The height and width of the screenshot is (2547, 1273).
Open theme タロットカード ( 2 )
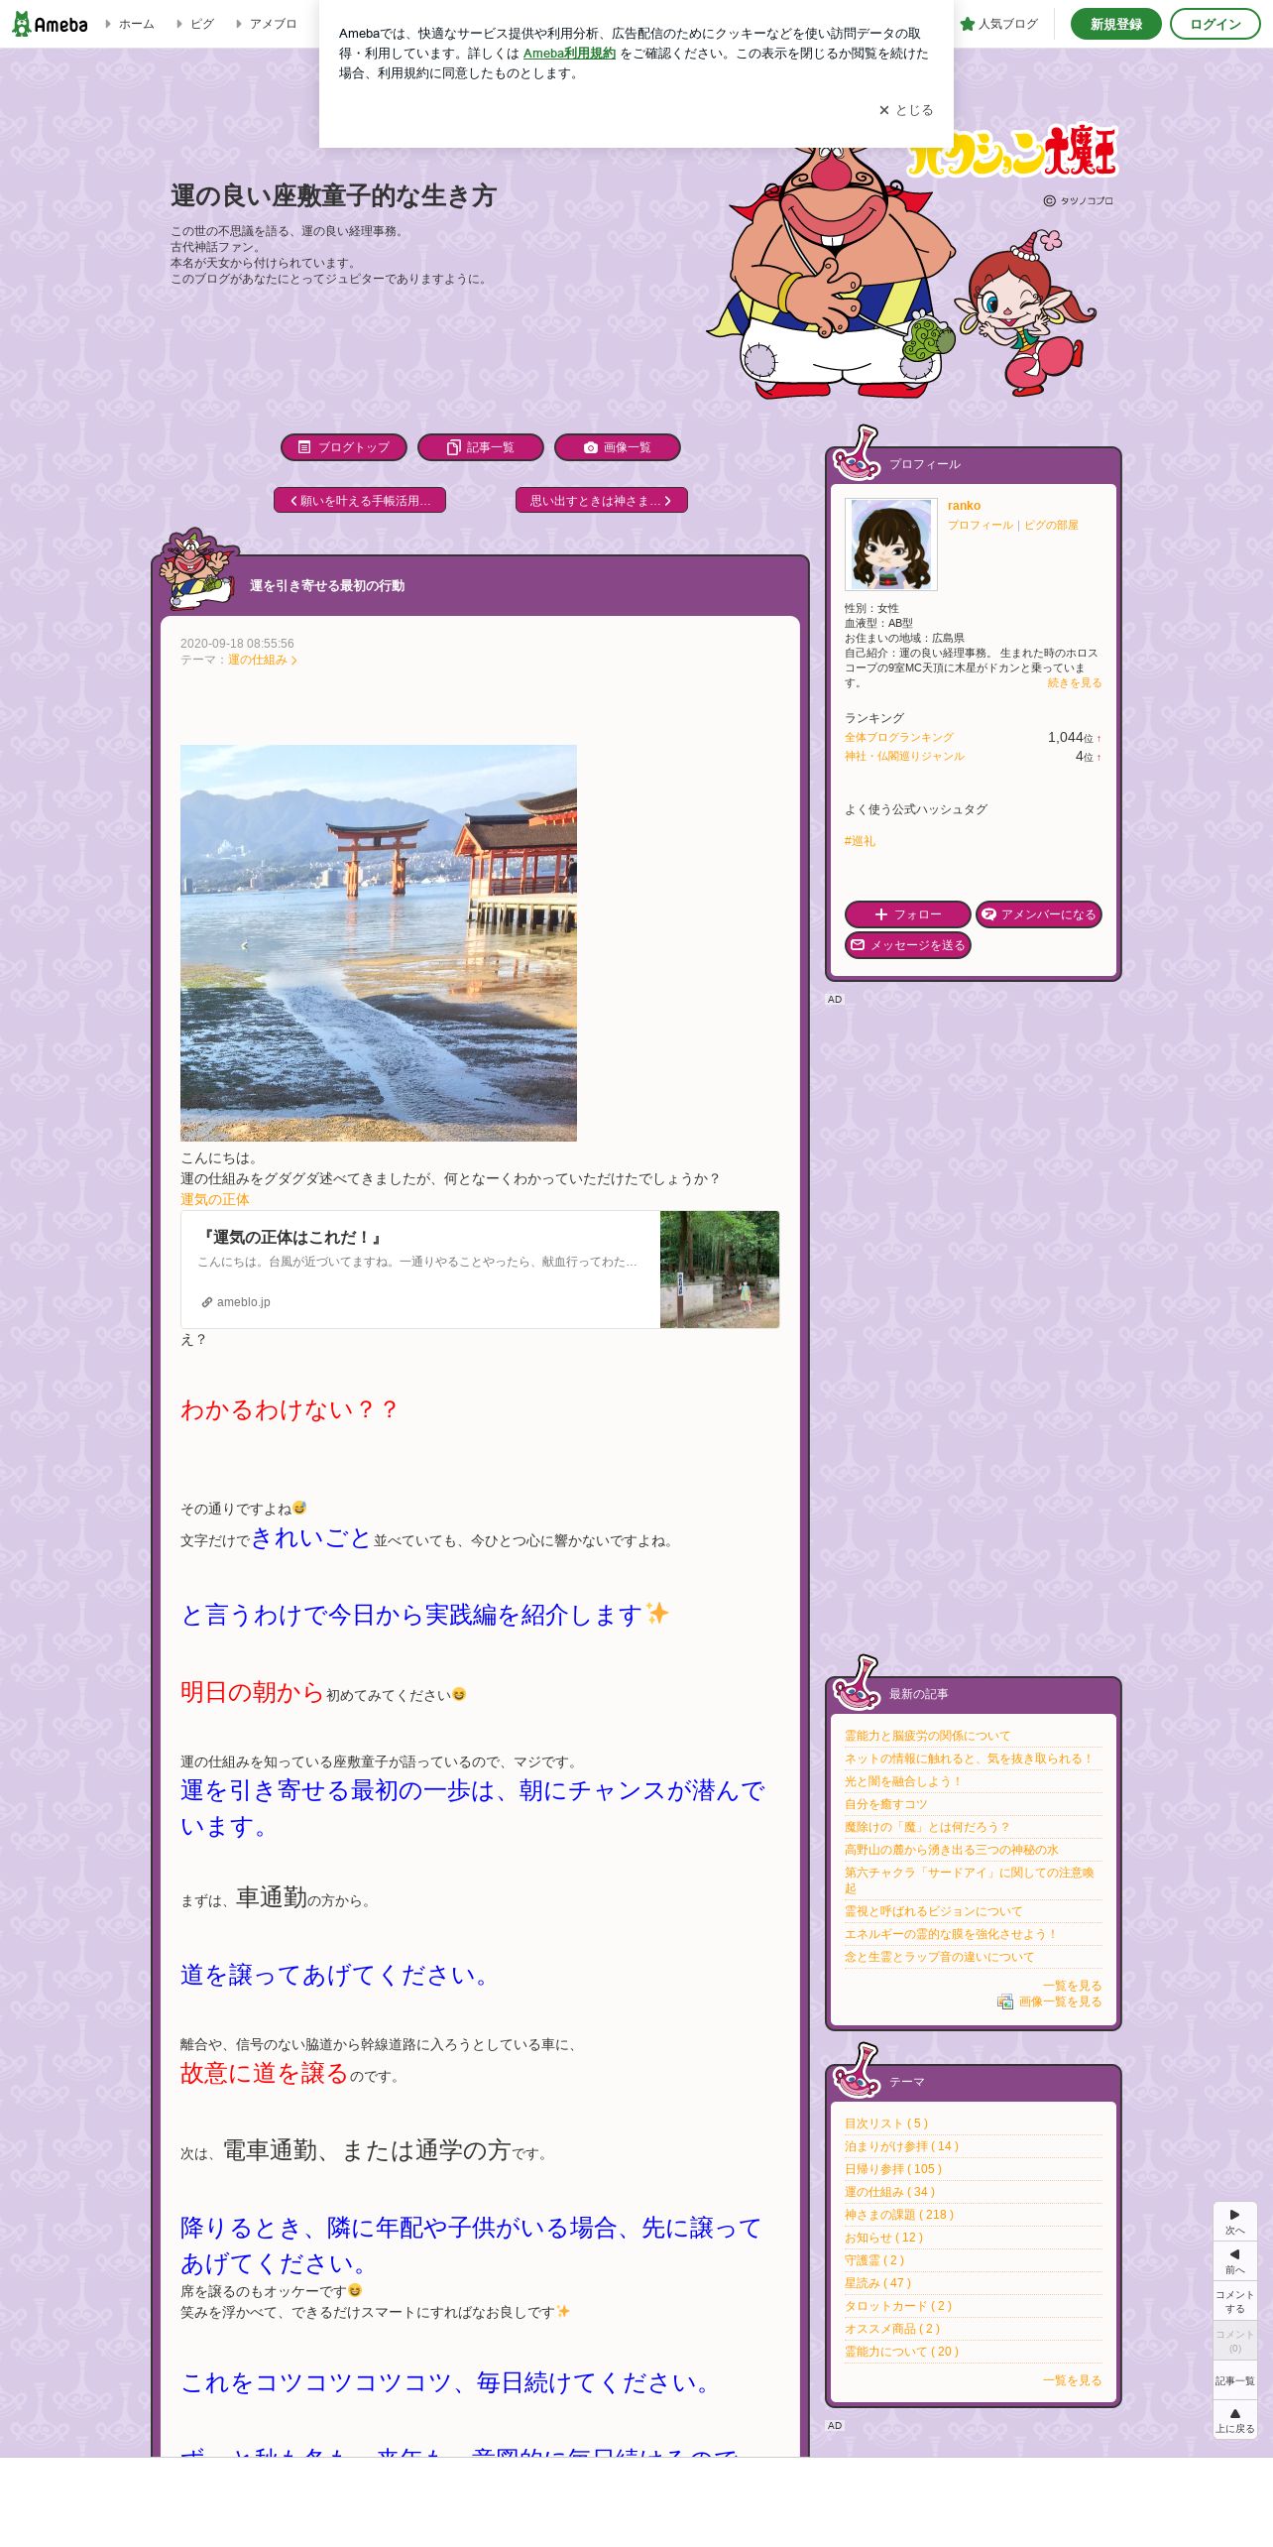point(898,2306)
